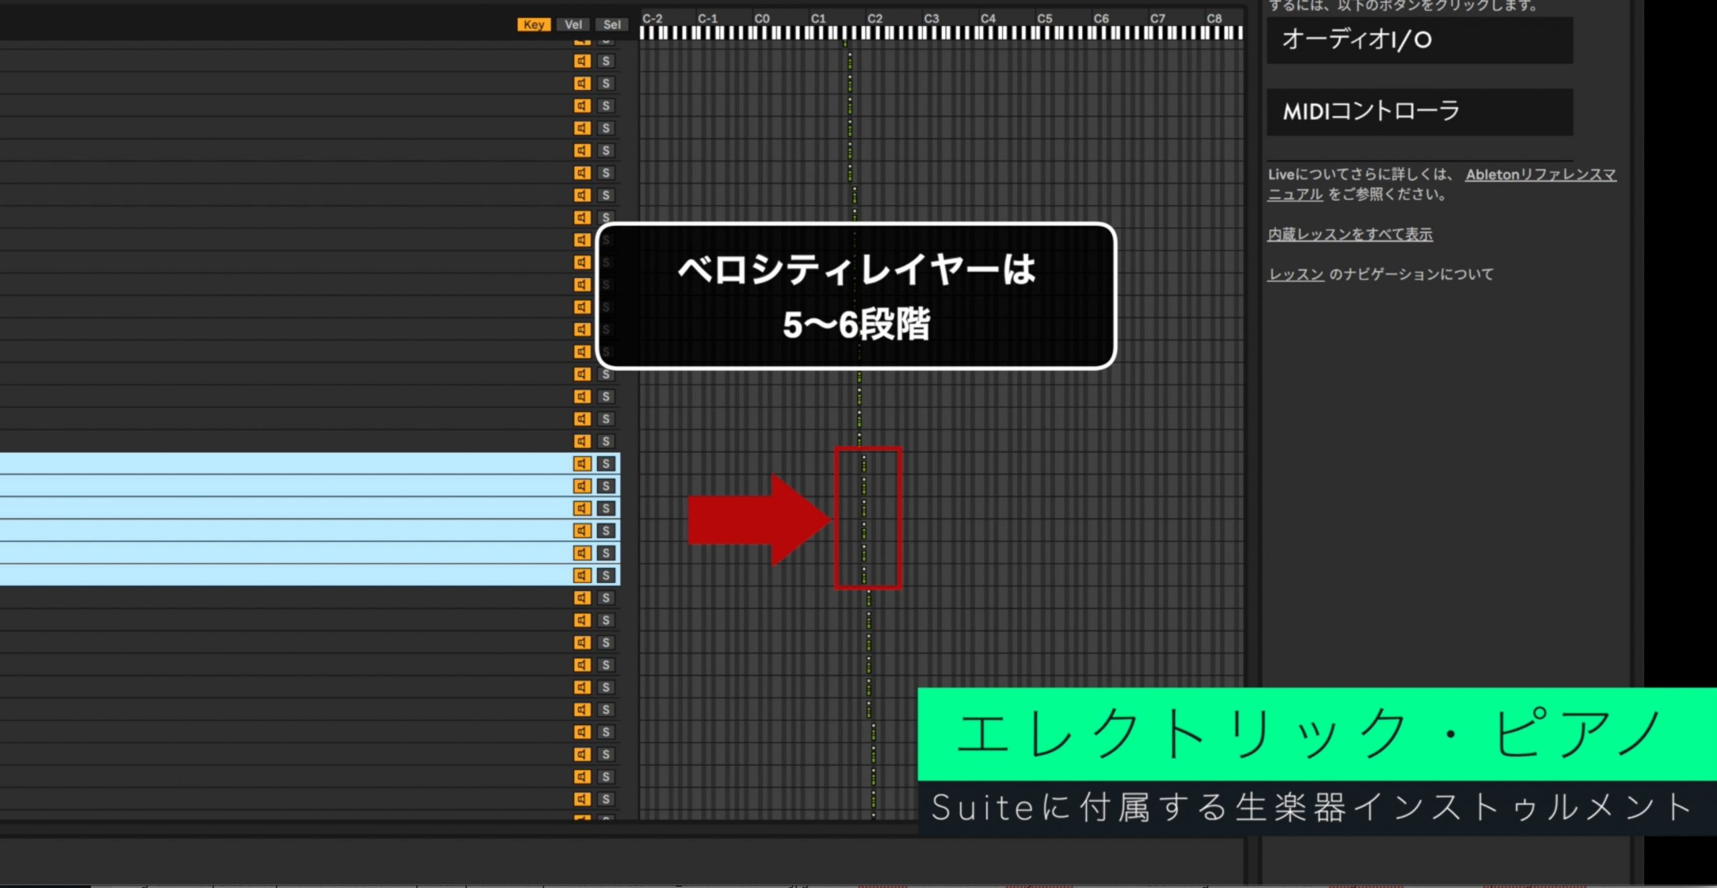The height and width of the screenshot is (888, 1717).
Task: Click the C2 label on keyboard ruler
Action: 875,19
